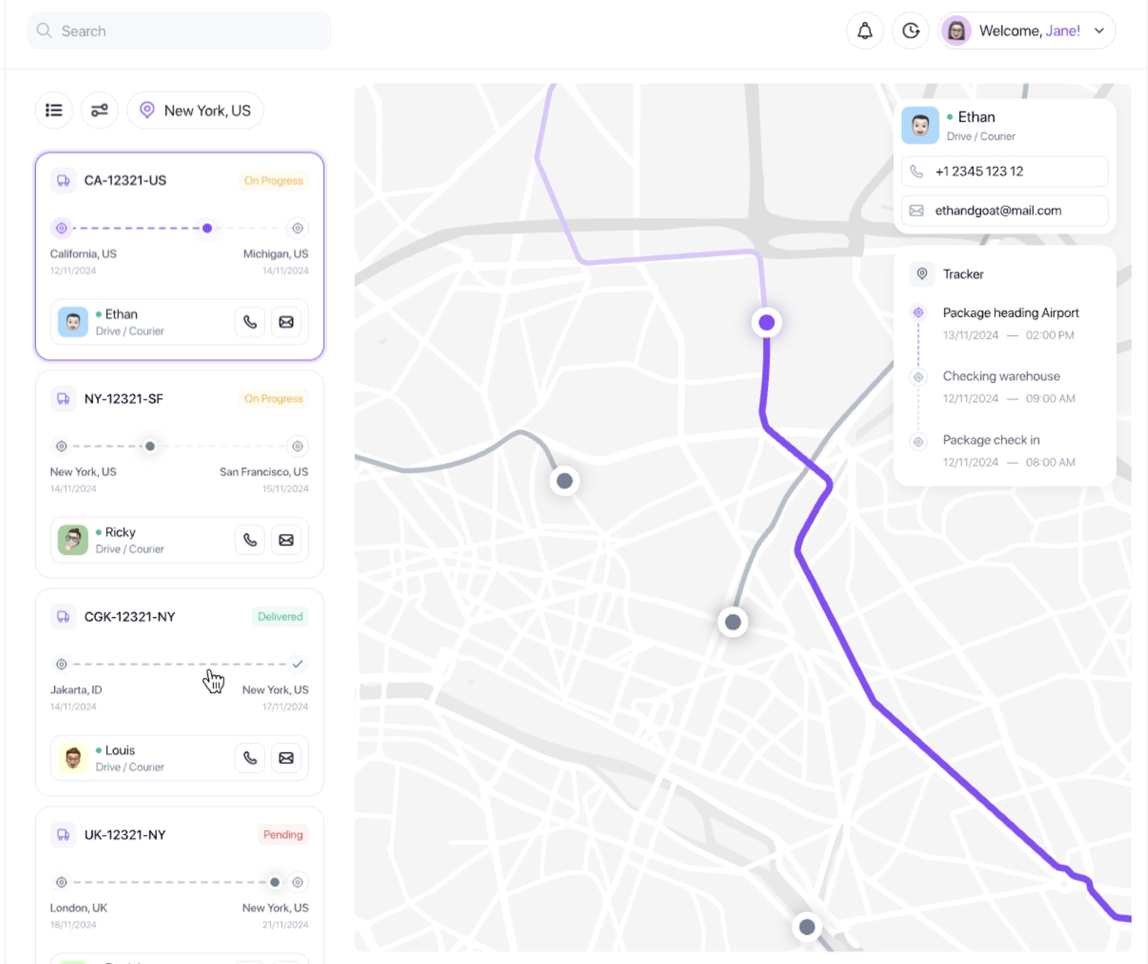Click the ethandgoat@mail.com email address
Viewport: 1148px width, 964px height.
[998, 211]
